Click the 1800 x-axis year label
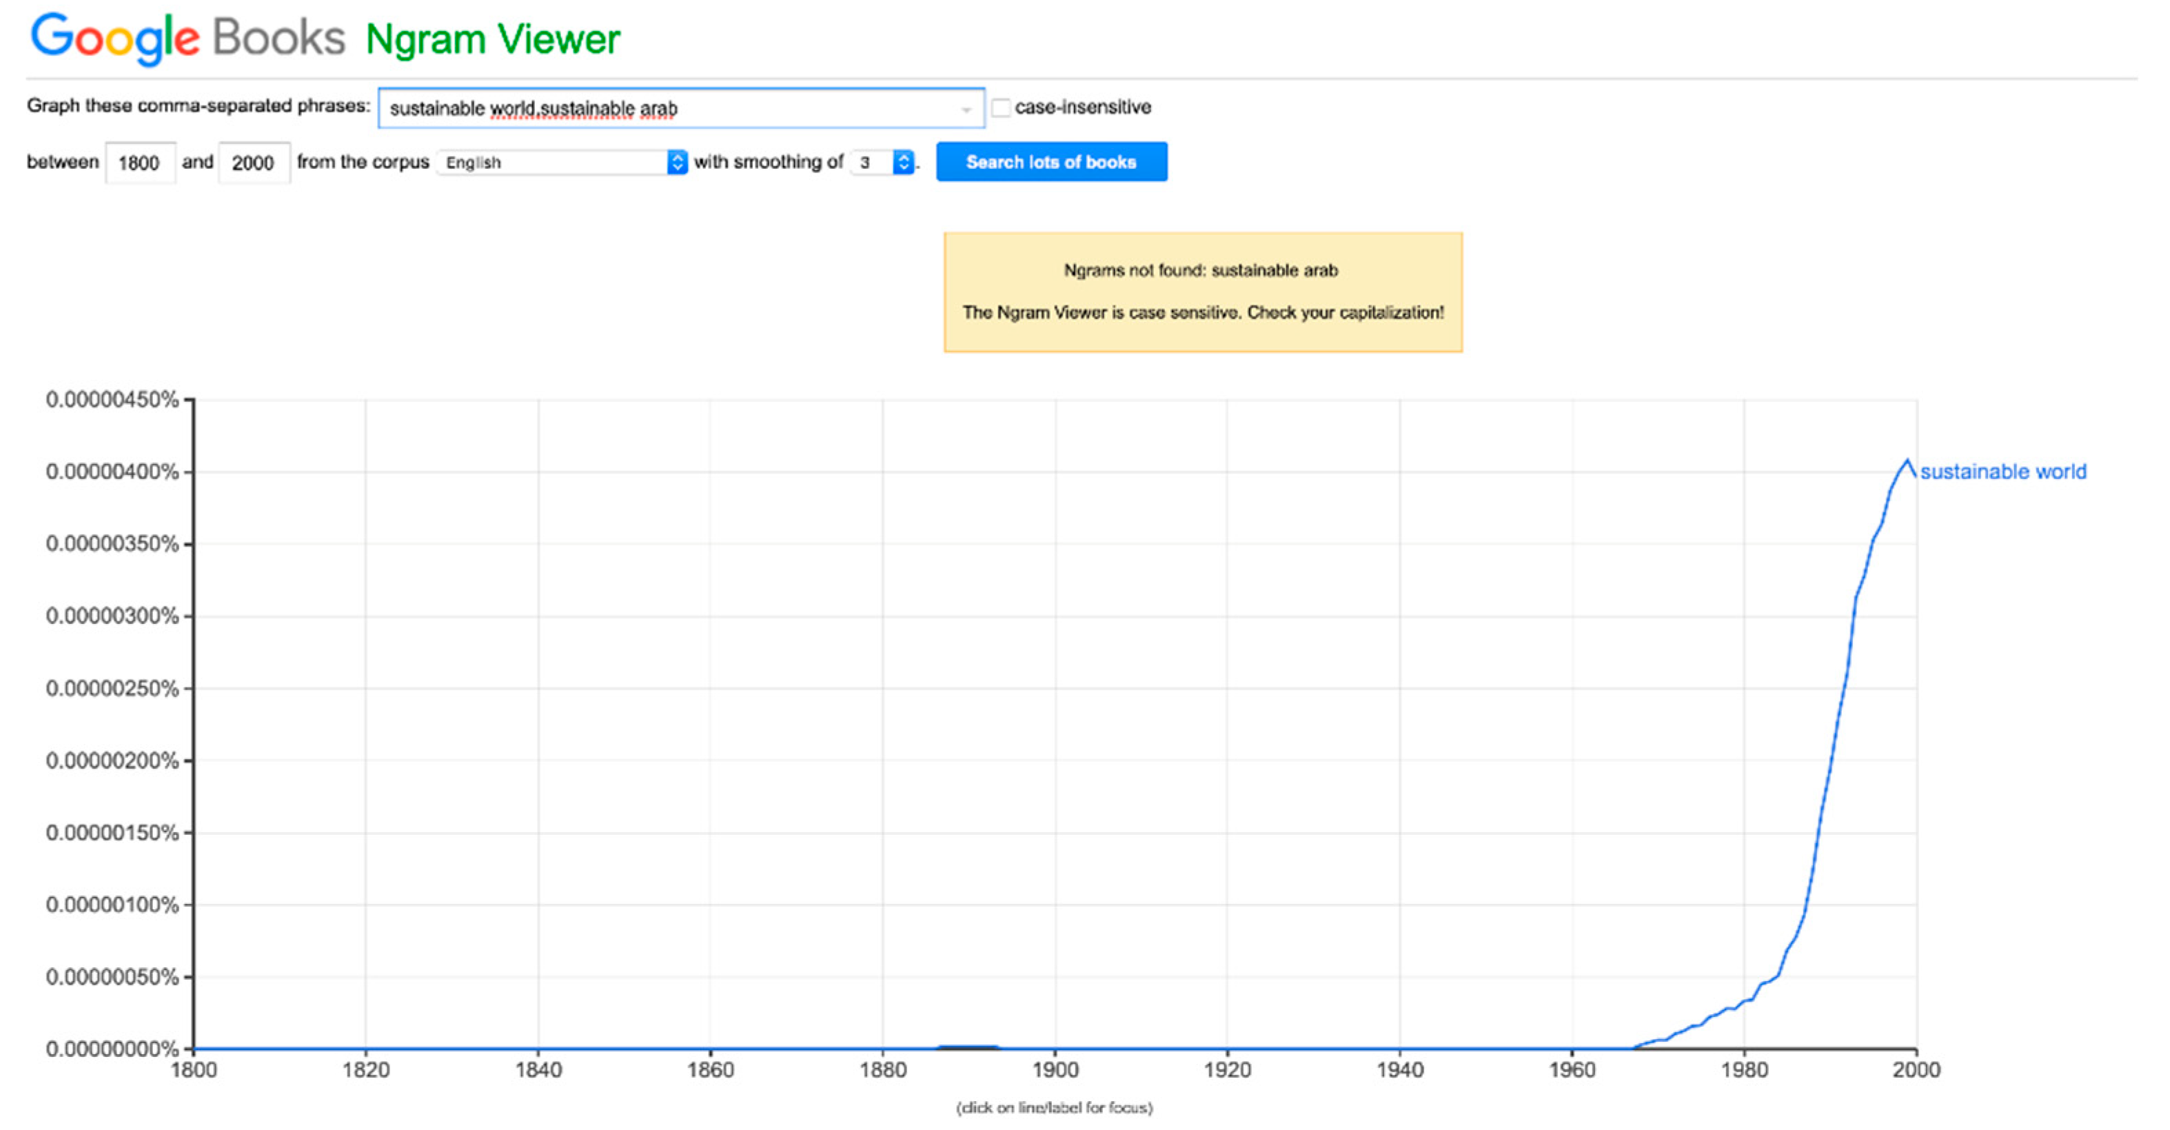This screenshot has width=2170, height=1130. click(194, 1070)
